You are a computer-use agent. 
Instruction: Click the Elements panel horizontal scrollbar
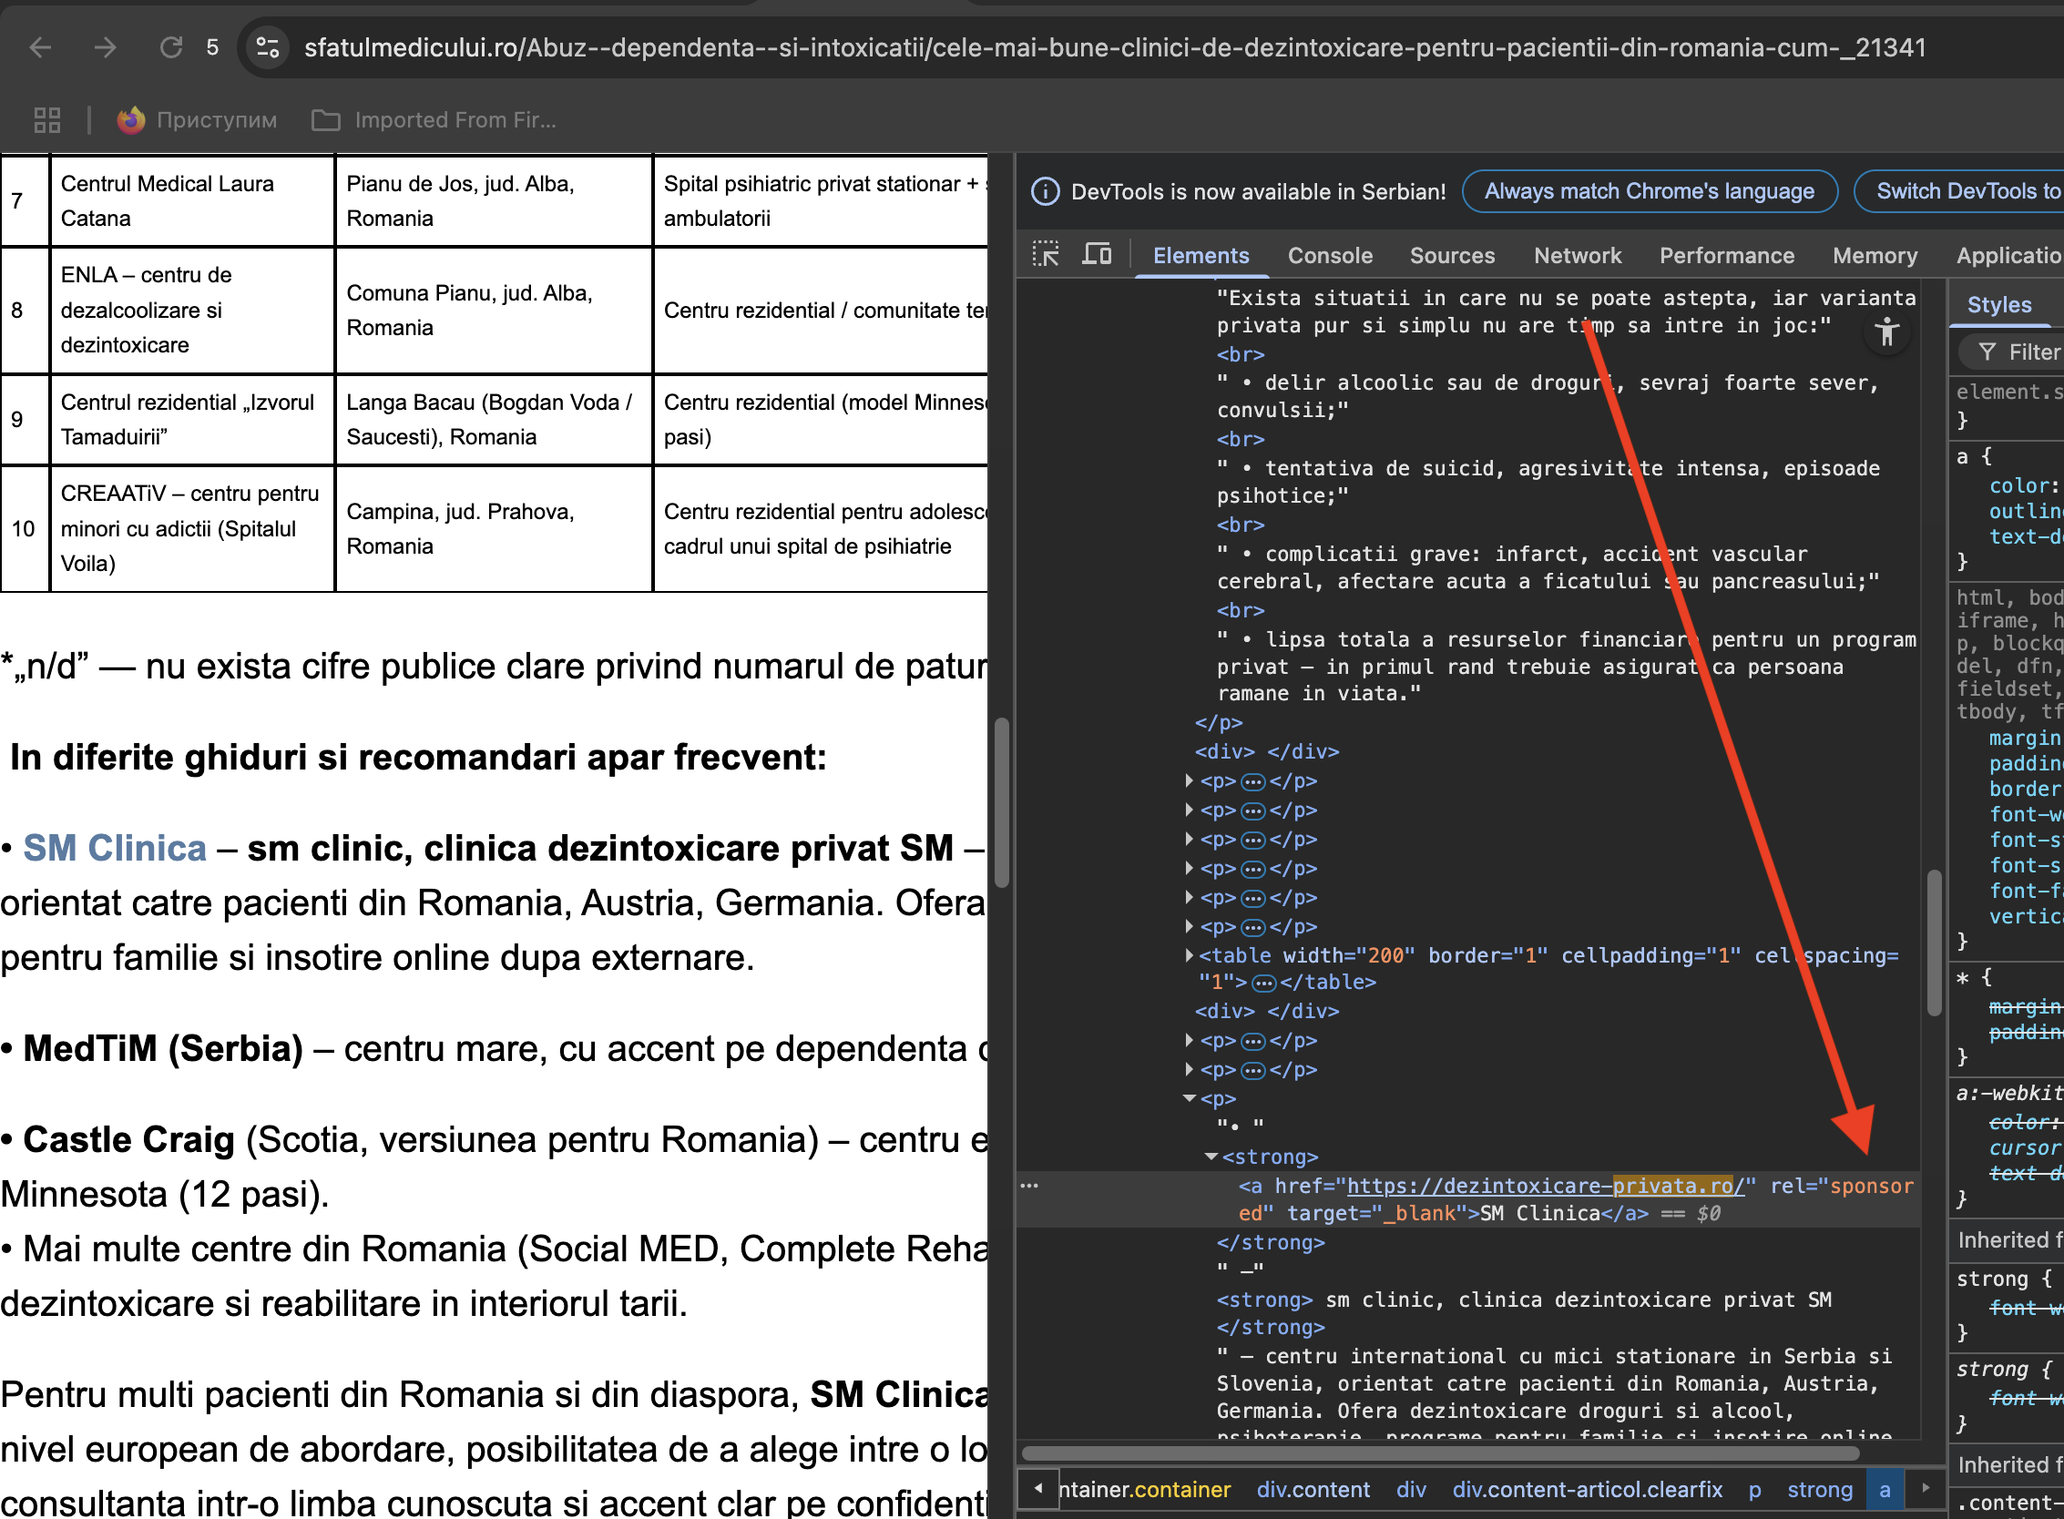pyautogui.click(x=1439, y=1453)
